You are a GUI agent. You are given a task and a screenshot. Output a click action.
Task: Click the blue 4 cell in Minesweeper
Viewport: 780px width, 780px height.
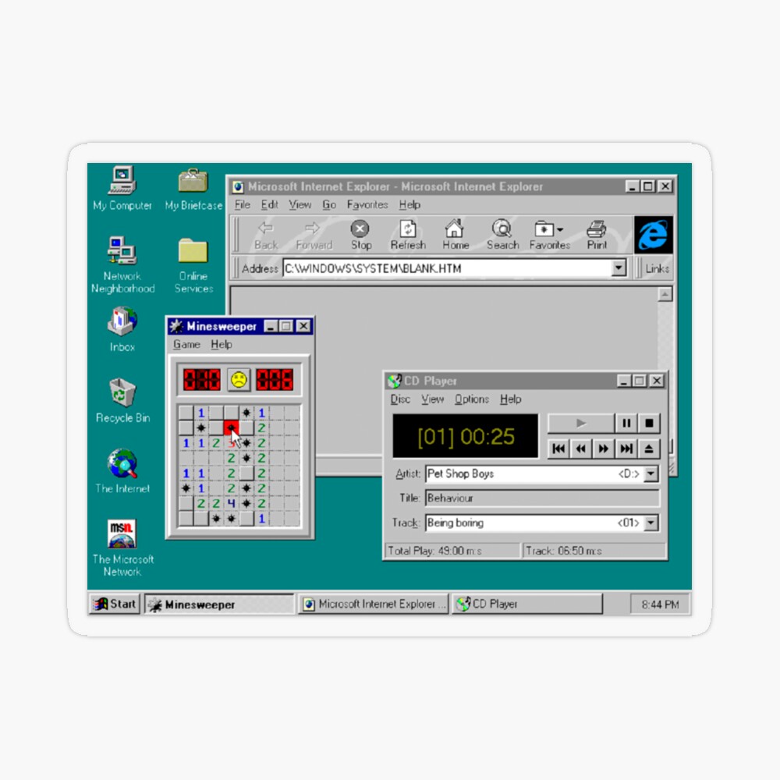(x=232, y=503)
